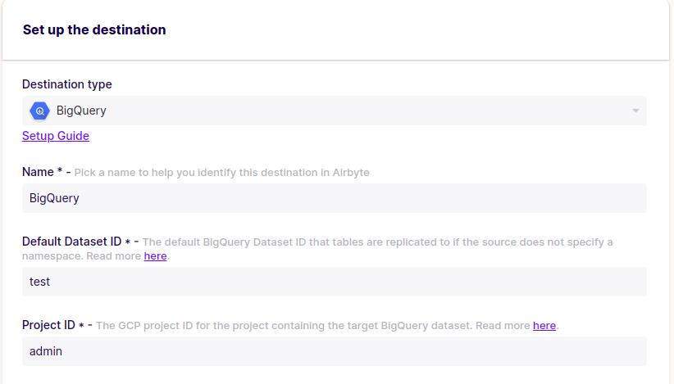This screenshot has width=674, height=384.
Task: Focus the Default Dataset ID field
Action: pyautogui.click(x=334, y=282)
